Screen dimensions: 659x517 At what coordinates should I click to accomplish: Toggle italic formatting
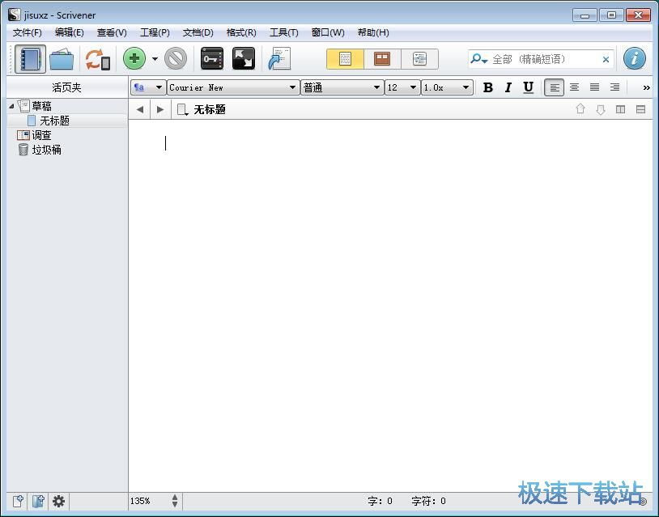point(508,87)
